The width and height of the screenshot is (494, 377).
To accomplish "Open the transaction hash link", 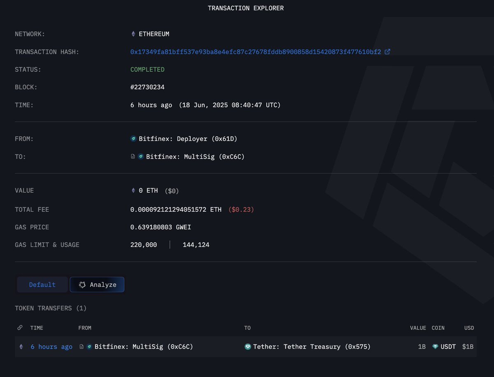I will pos(256,52).
